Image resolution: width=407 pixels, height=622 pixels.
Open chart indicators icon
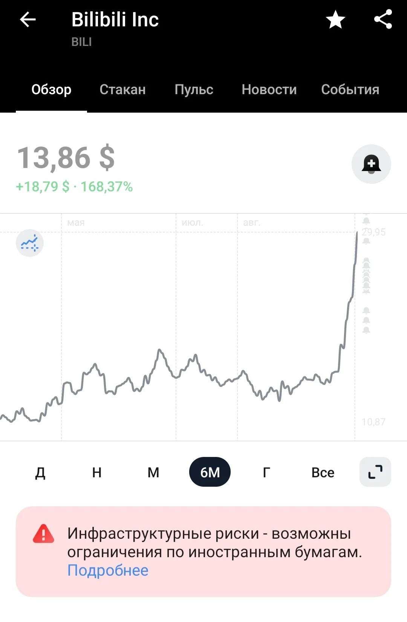coord(30,243)
